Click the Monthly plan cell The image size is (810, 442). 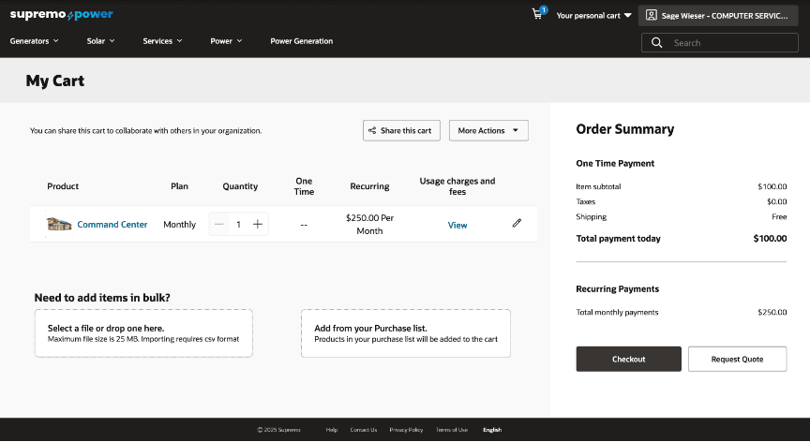(179, 225)
